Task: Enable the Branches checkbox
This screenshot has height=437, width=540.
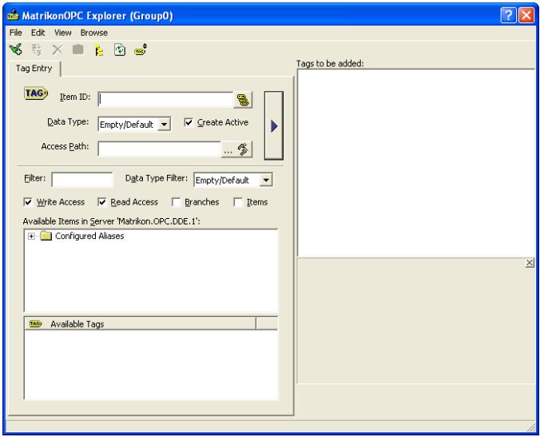Action: click(176, 202)
